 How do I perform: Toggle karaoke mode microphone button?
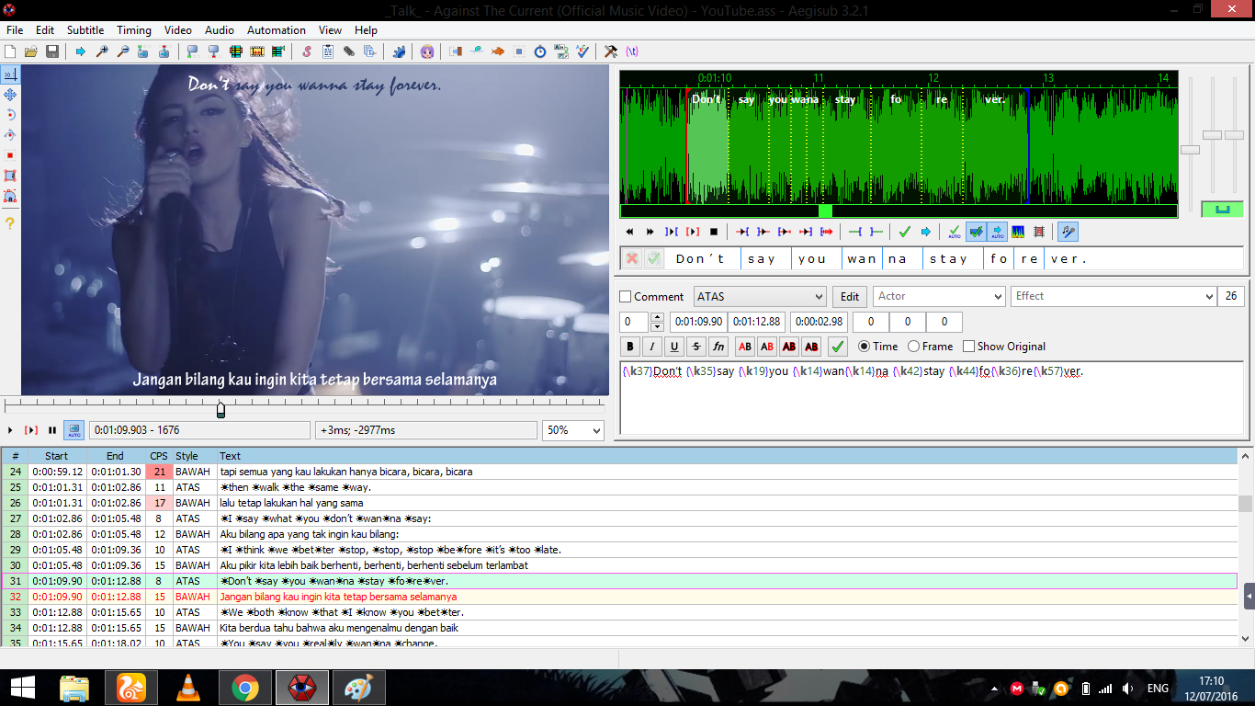pos(1068,232)
